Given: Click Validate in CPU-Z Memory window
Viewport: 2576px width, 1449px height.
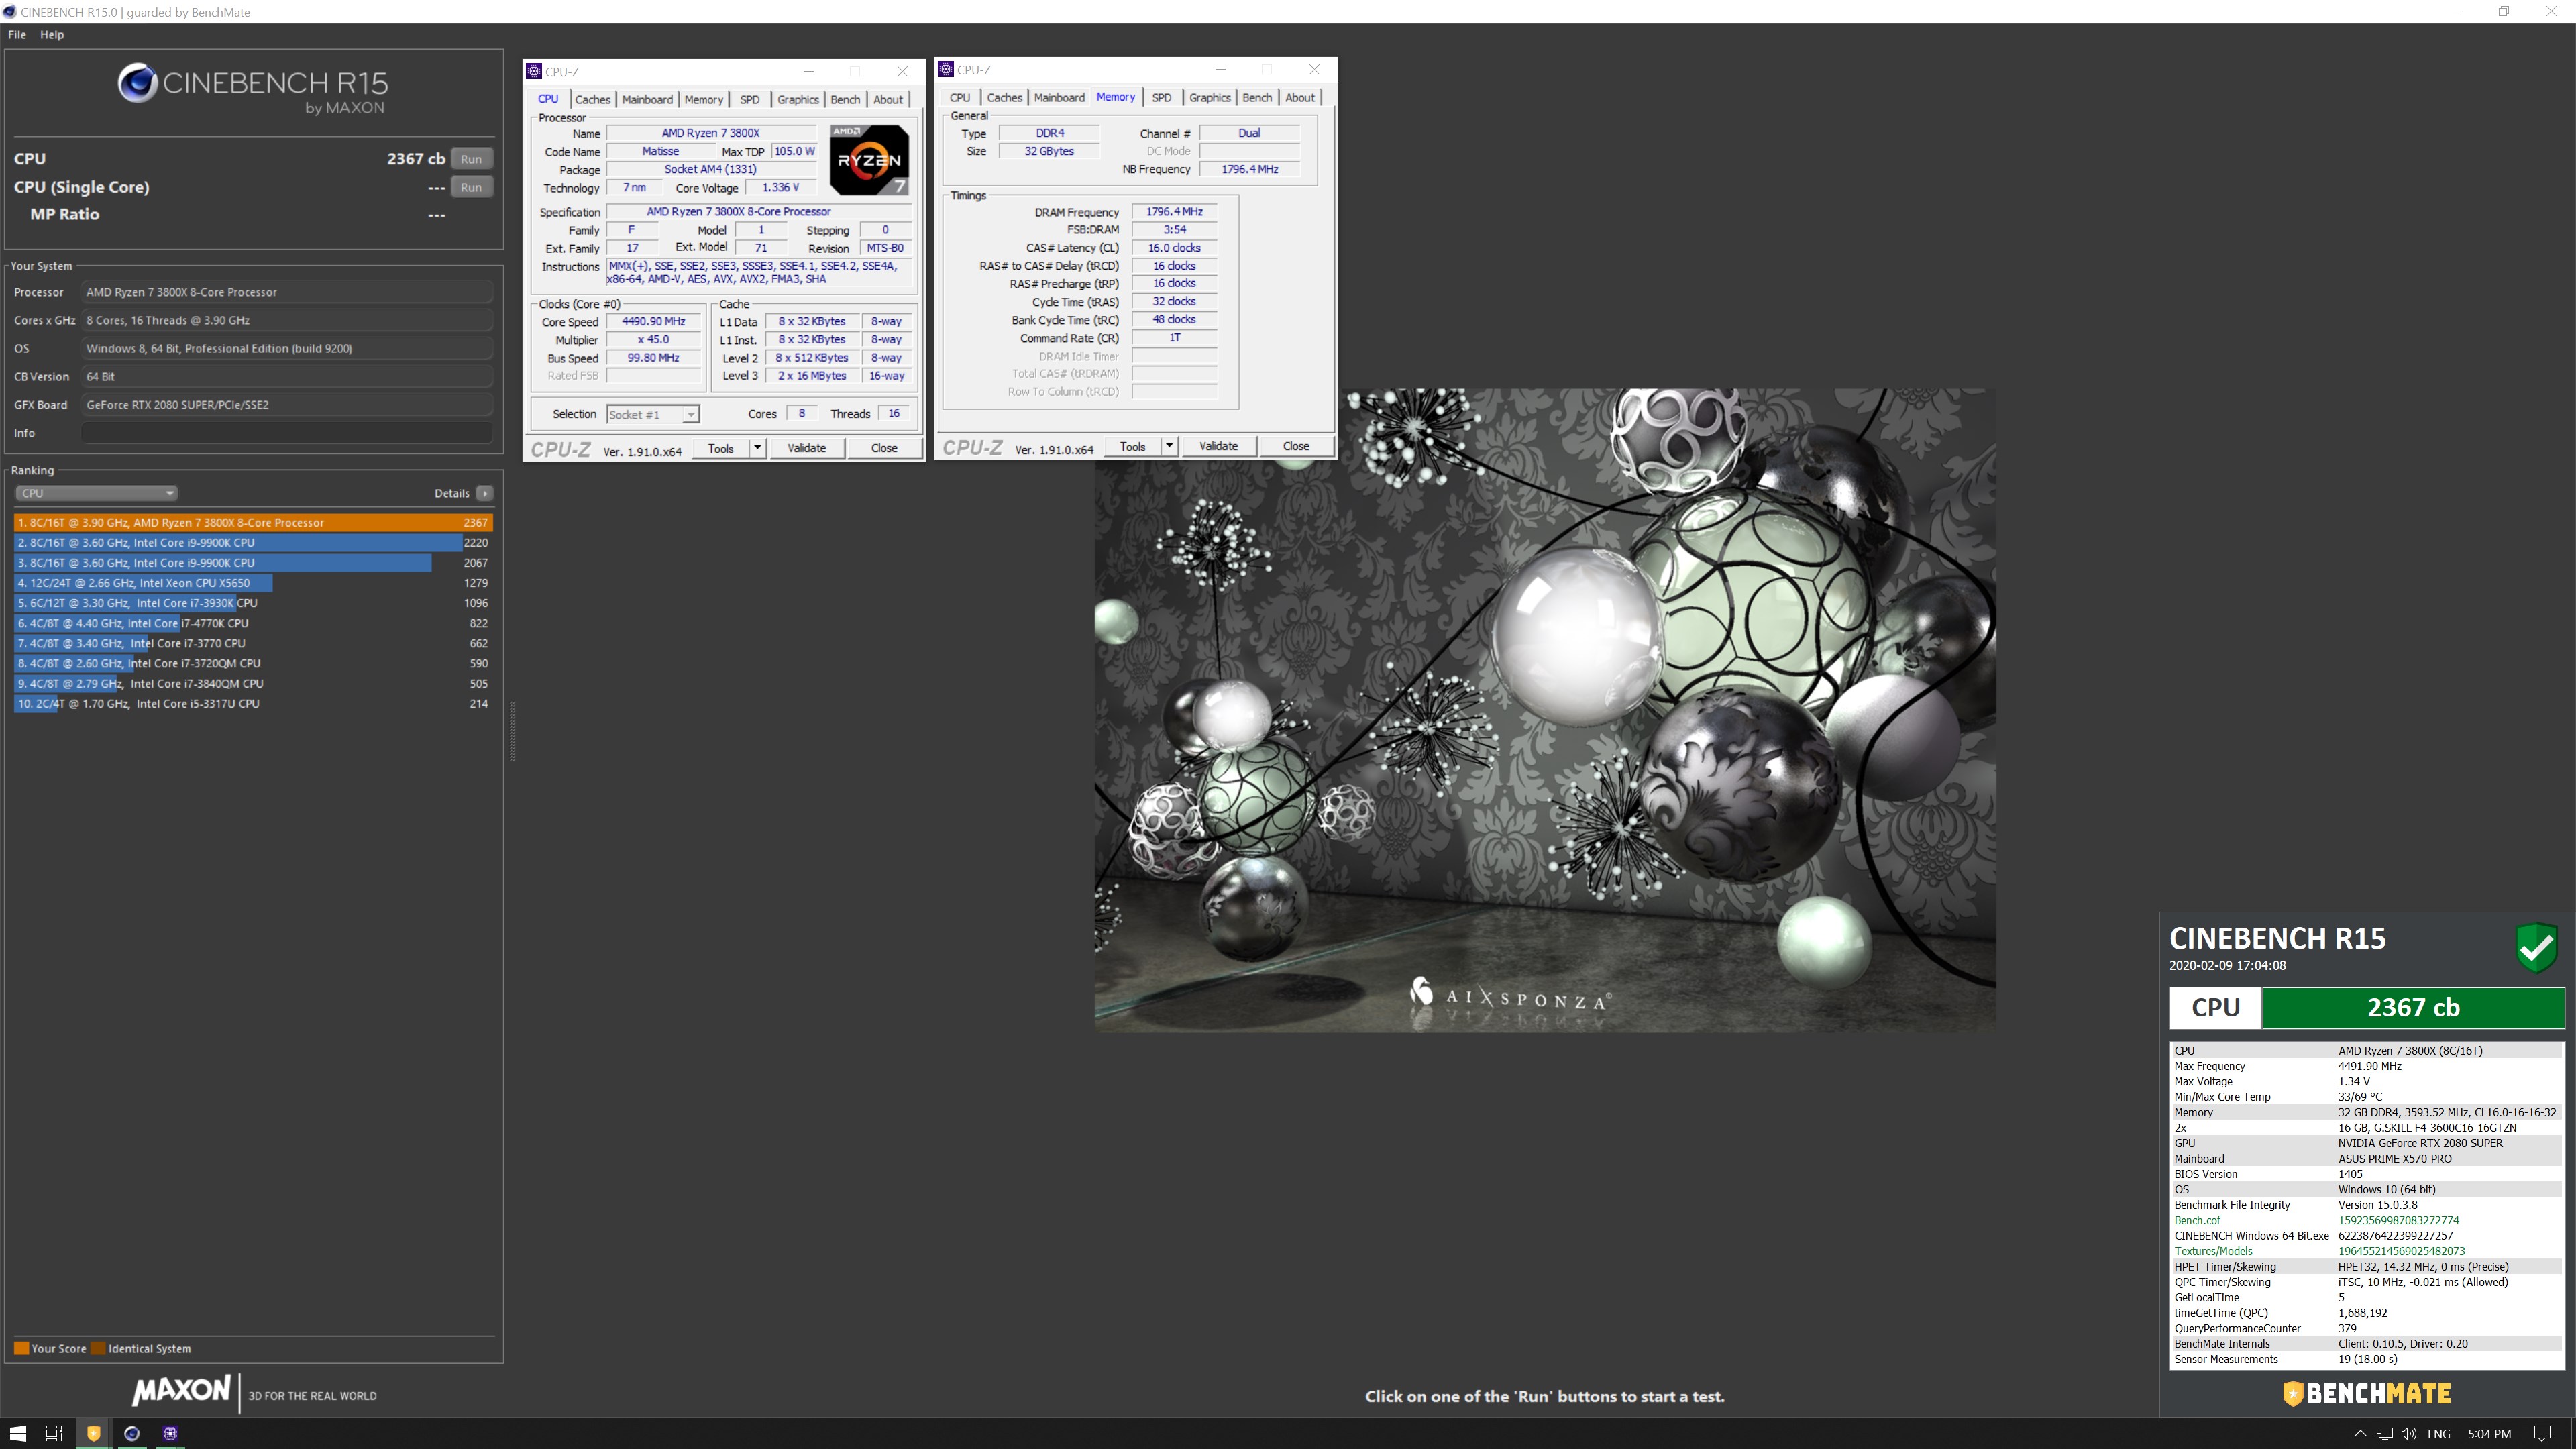Looking at the screenshot, I should coord(1218,446).
